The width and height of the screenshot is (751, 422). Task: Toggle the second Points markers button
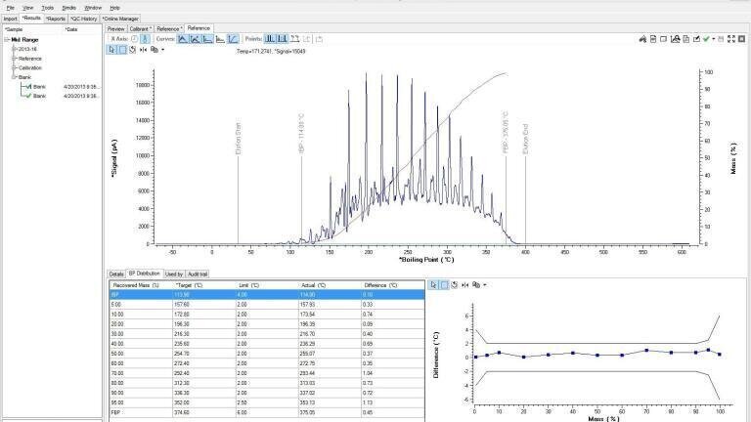[x=283, y=39]
